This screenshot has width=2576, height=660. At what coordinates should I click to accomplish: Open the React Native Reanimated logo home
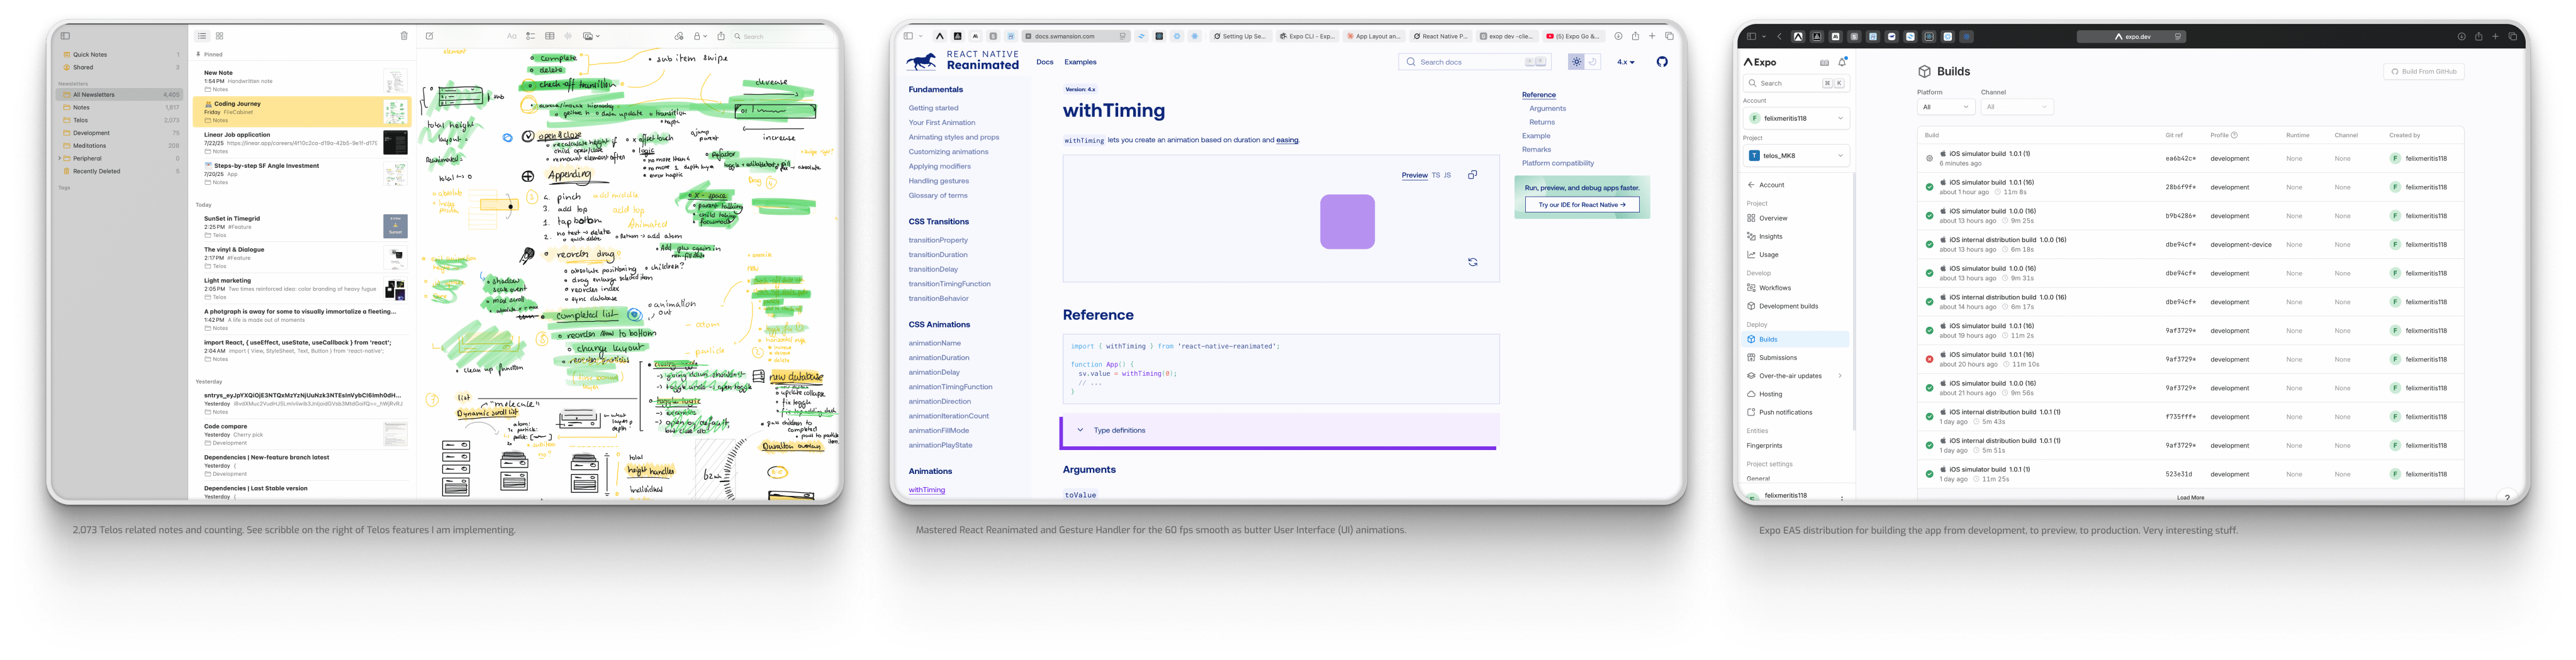click(x=962, y=62)
